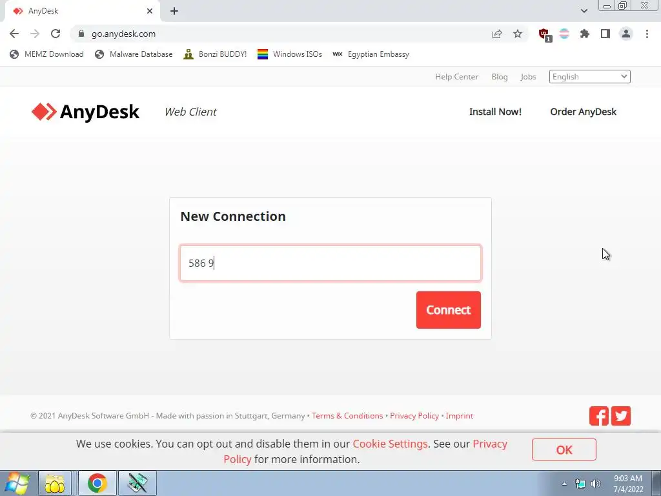View site info via the padlock icon
Viewport: 661px width, 496px height.
coord(81,34)
